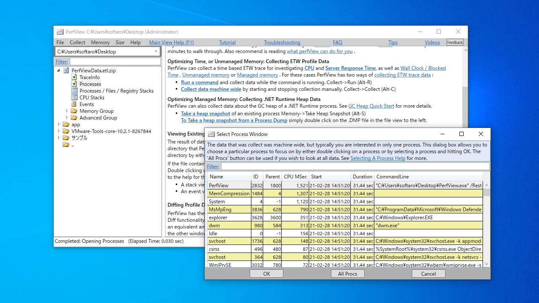Maximize the Select Process Window
539x303 pixels.
(462, 134)
